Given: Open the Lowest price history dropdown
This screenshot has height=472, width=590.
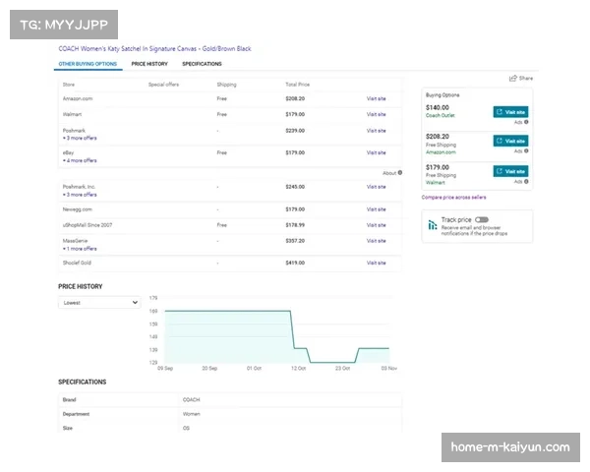Looking at the screenshot, I should 98,303.
